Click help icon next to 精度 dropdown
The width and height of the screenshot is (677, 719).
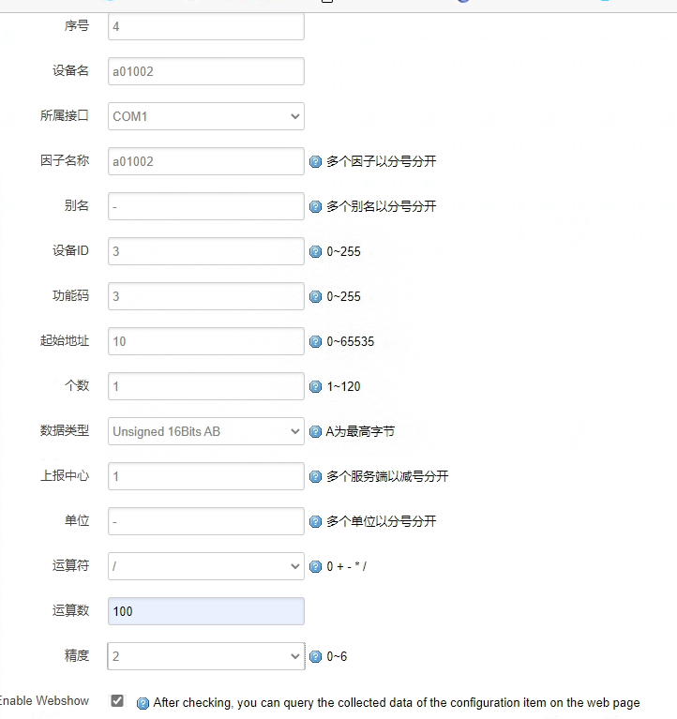point(315,657)
